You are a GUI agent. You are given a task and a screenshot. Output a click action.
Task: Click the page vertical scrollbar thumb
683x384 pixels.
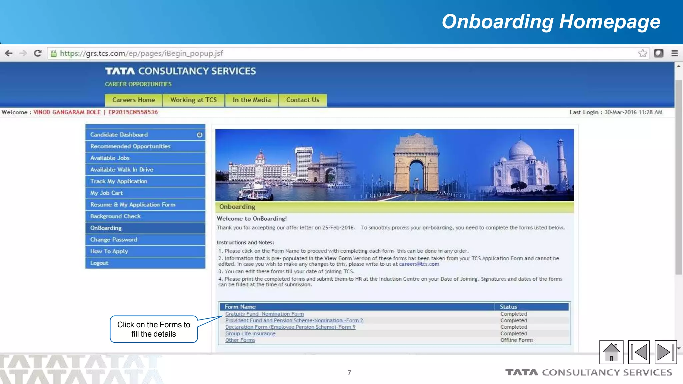pos(678,177)
